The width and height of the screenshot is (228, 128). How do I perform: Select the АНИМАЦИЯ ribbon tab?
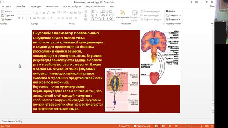pos(52,6)
